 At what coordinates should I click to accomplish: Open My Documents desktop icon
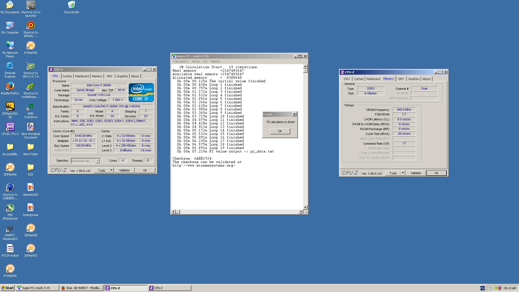click(x=10, y=7)
